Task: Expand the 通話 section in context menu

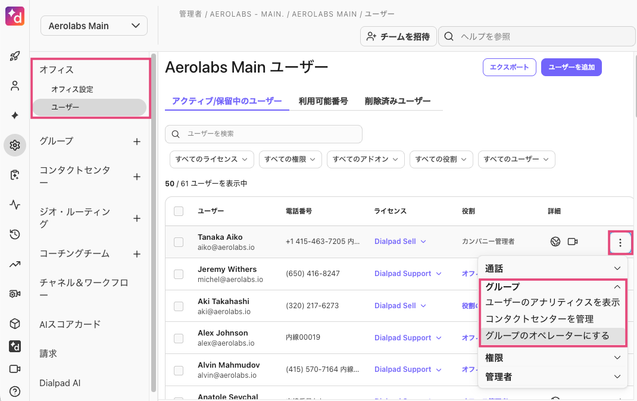Action: (553, 268)
